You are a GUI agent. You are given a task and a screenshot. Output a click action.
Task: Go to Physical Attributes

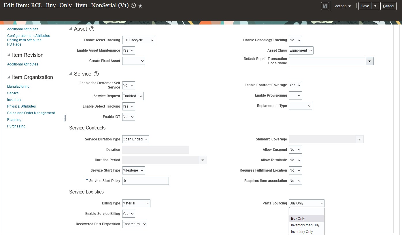pos(22,106)
